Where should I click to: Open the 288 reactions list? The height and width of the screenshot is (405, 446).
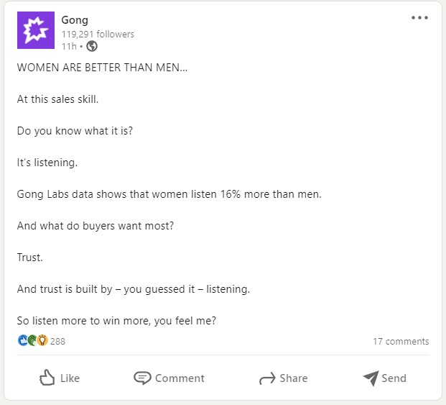point(57,341)
